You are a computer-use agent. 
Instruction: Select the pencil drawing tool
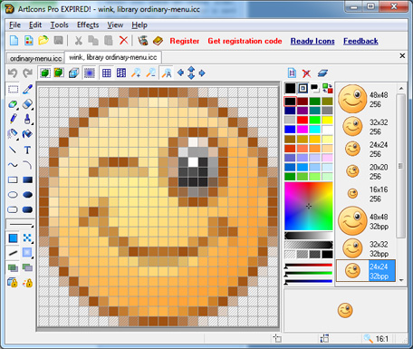coord(13,119)
